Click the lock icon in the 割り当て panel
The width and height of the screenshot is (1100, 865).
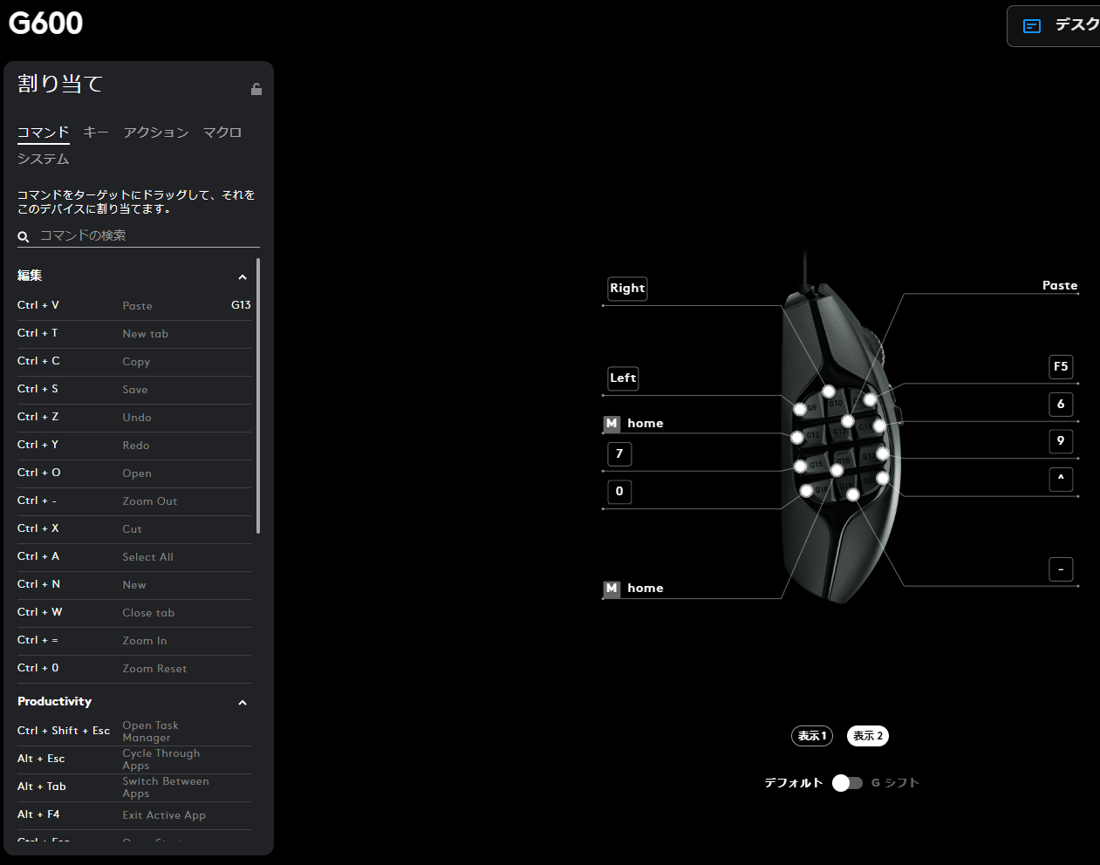[256, 89]
